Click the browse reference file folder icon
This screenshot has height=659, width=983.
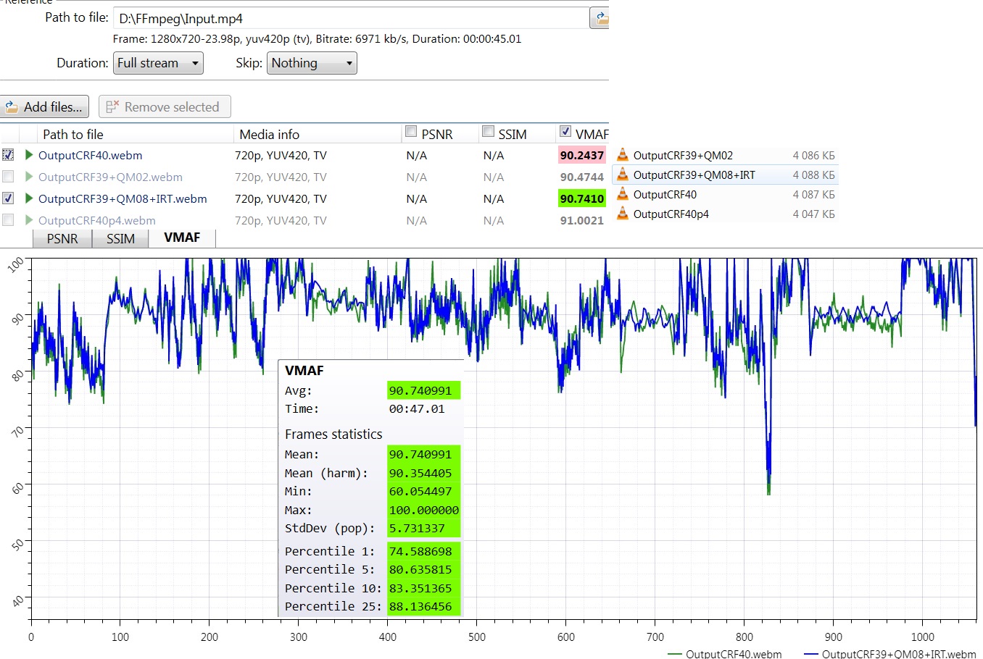pos(600,18)
